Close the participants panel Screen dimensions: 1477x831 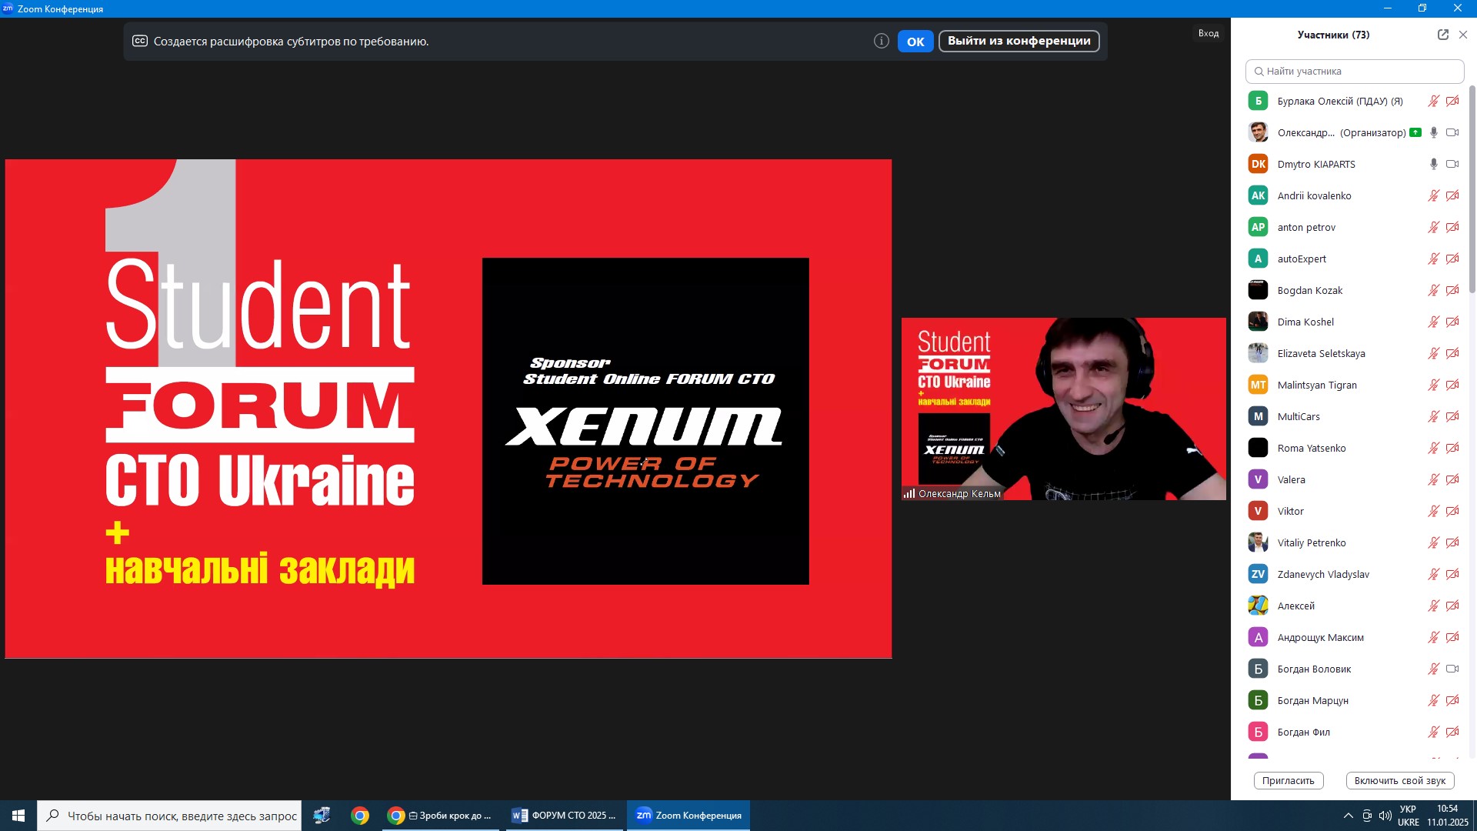(1463, 35)
